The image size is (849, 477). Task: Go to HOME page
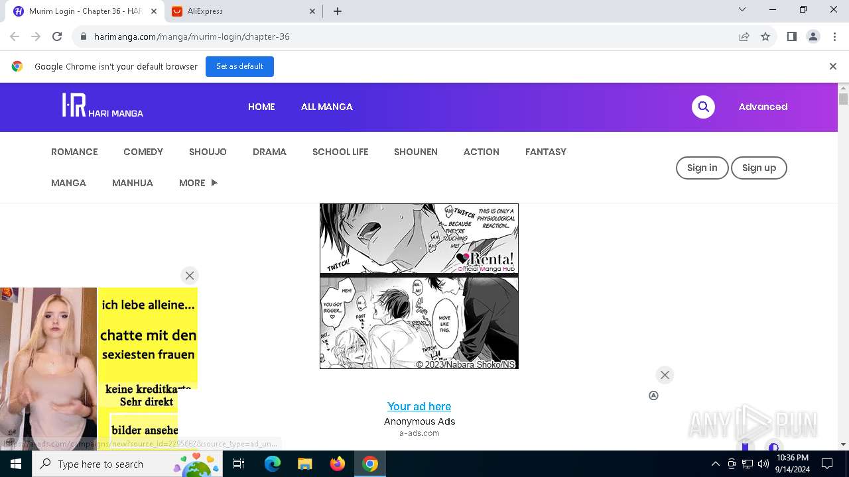tap(261, 107)
